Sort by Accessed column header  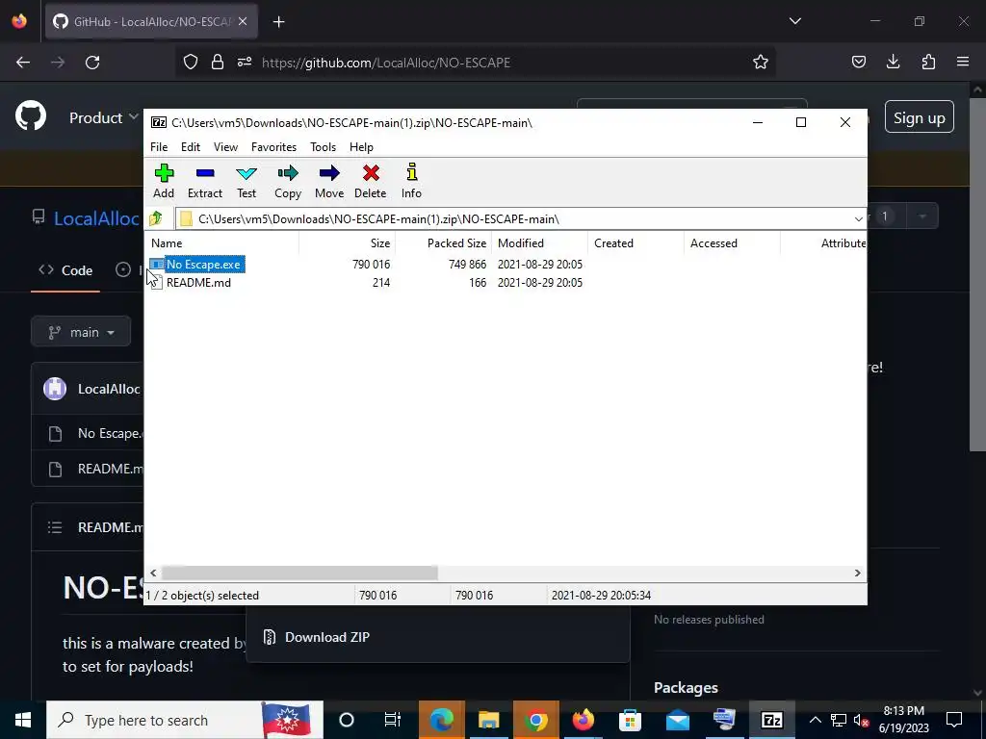click(x=732, y=243)
